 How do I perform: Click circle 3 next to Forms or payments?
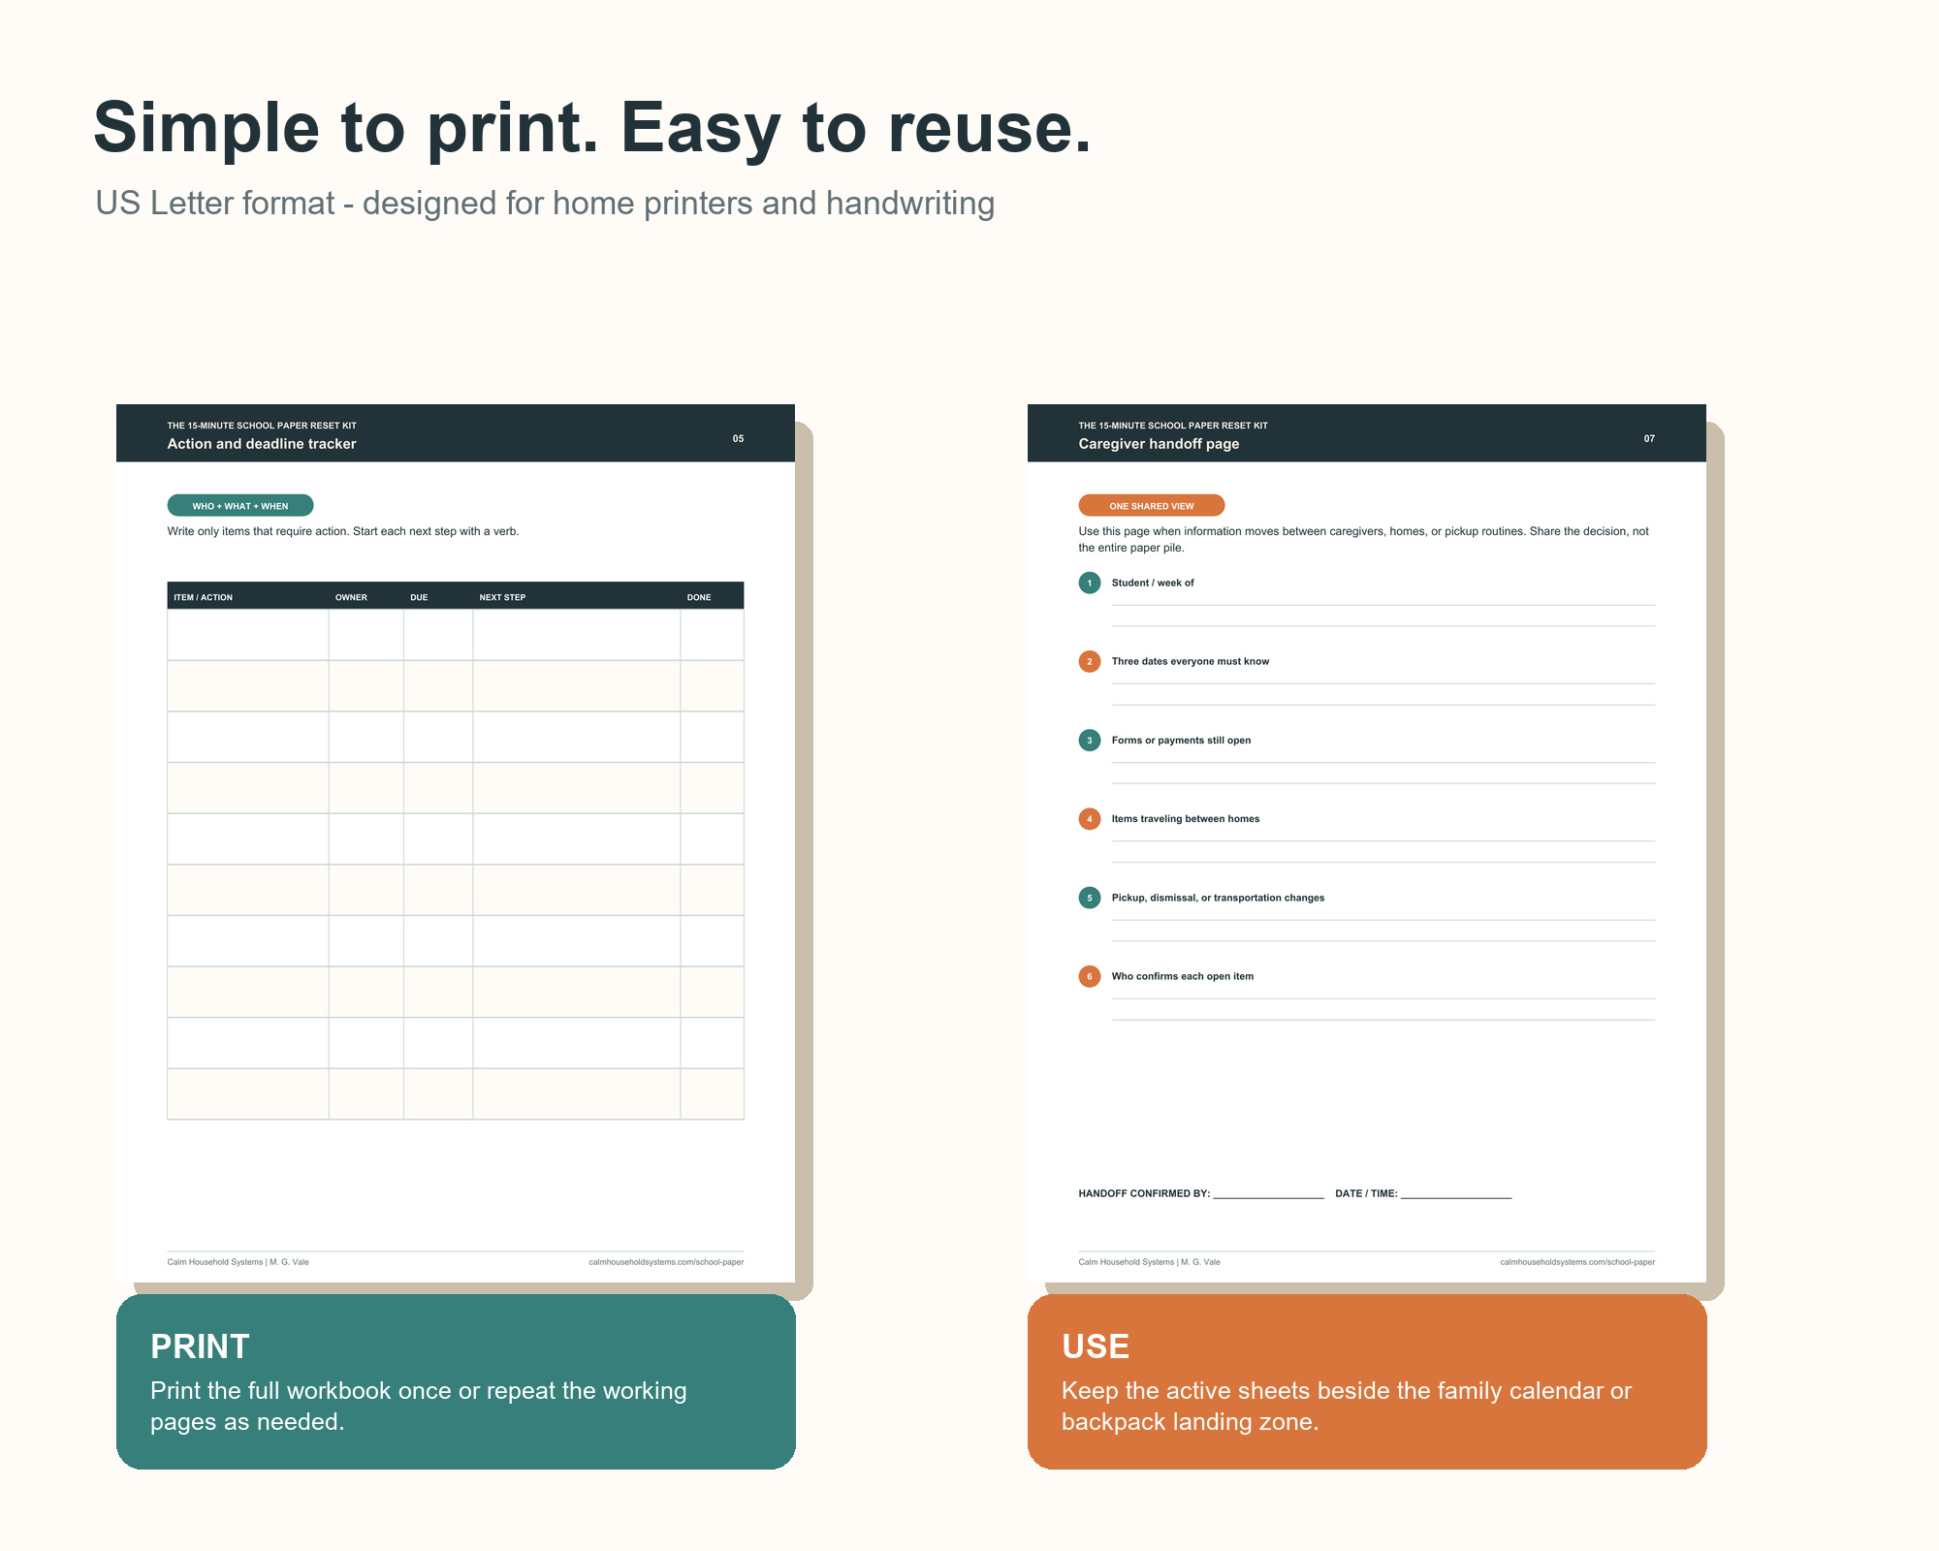[1089, 740]
